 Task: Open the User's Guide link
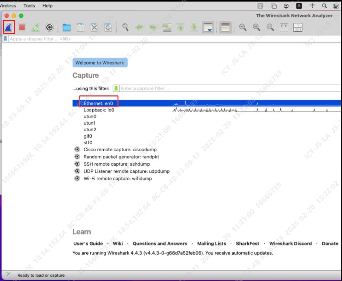click(88, 244)
